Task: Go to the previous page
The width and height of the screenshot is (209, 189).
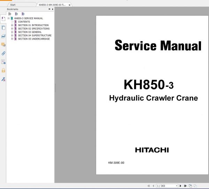Action: click(153, 186)
